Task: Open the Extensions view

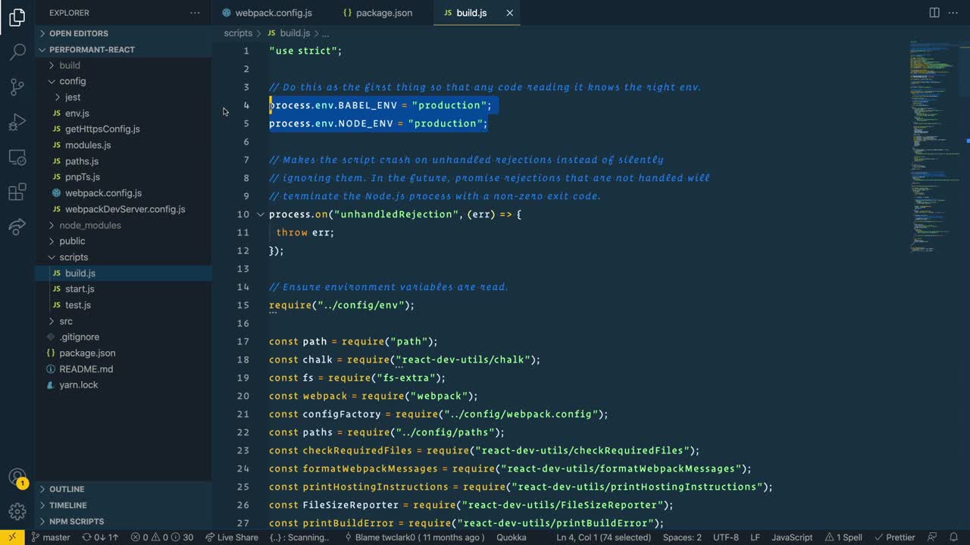Action: (17, 192)
